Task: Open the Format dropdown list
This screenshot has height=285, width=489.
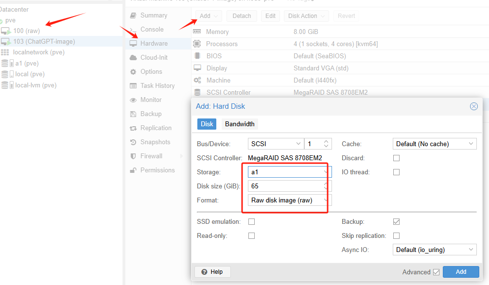Action: tap(289, 200)
